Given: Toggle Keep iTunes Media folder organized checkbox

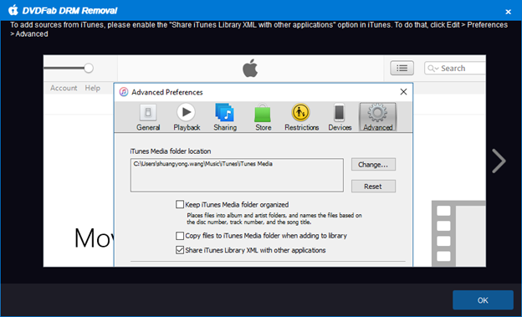Looking at the screenshot, I should pyautogui.click(x=180, y=204).
